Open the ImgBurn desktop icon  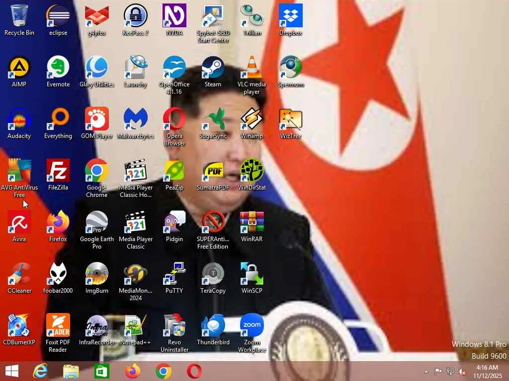(97, 278)
